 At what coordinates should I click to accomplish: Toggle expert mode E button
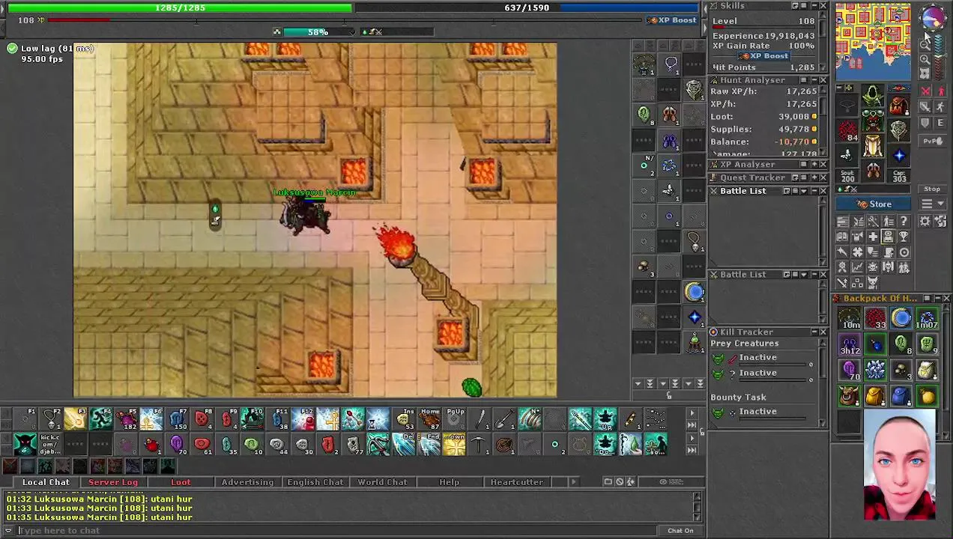(x=941, y=123)
